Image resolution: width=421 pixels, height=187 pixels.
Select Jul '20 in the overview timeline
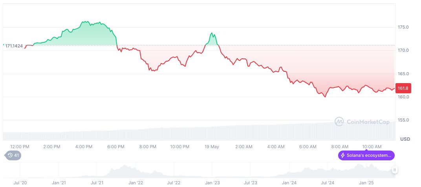[20, 183]
